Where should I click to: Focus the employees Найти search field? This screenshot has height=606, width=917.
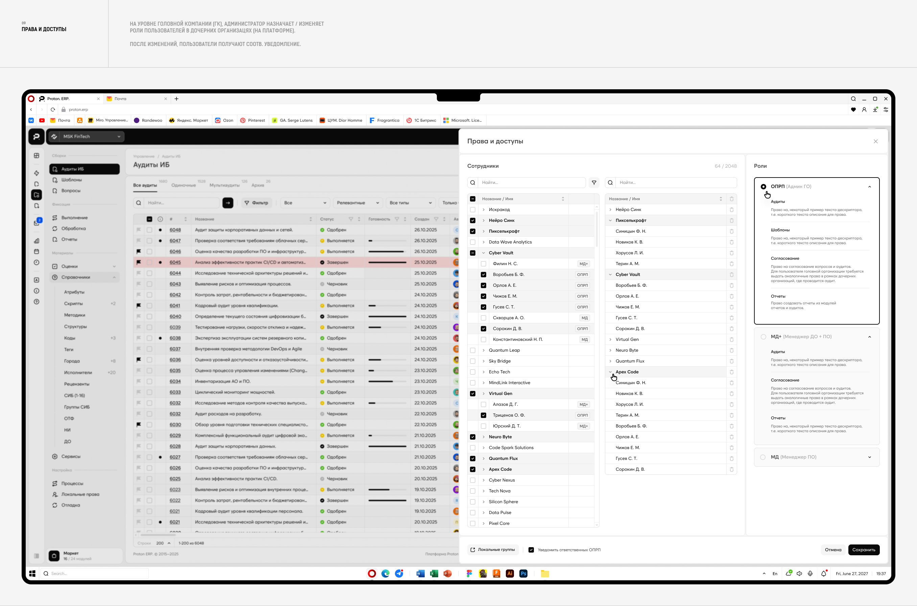[532, 182]
